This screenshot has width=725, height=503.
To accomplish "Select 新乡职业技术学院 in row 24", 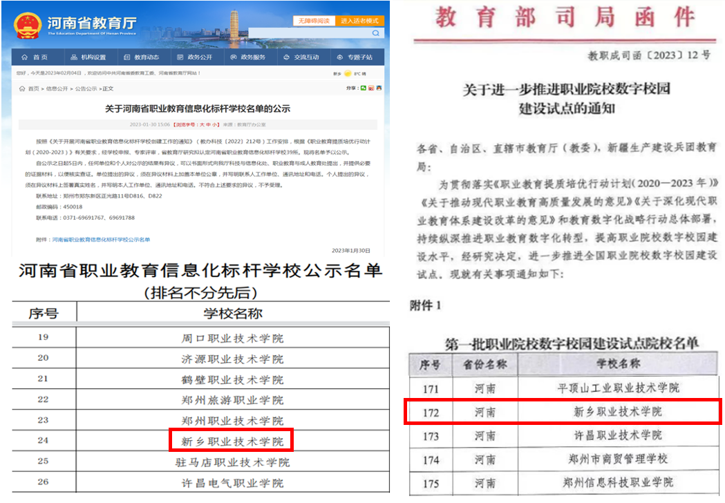I will 233,442.
